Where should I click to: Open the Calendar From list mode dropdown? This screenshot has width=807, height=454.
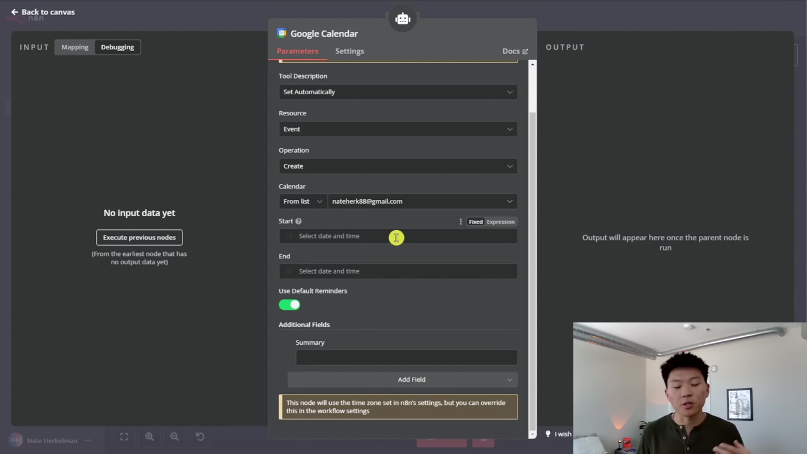tap(303, 201)
